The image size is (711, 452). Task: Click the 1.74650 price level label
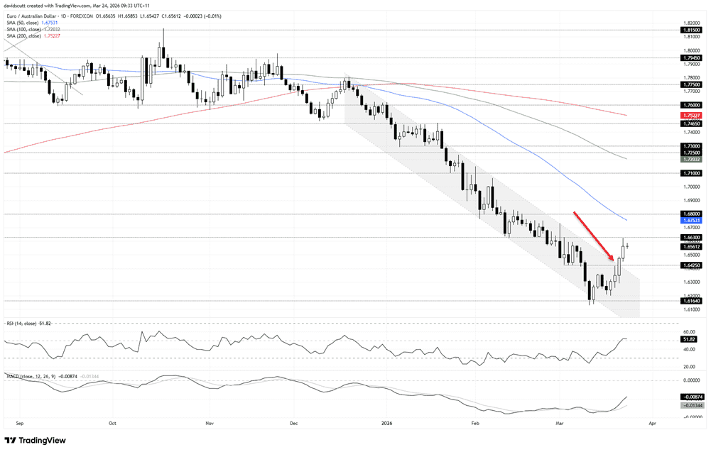point(691,123)
